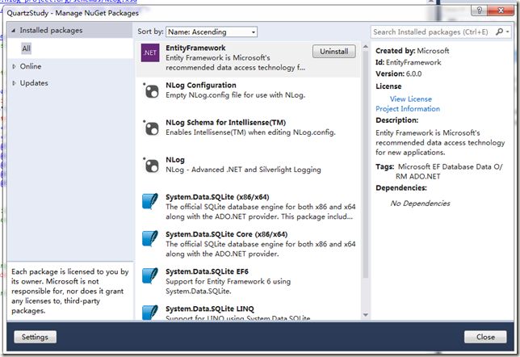520x357 pixels.
Task: Click the search magnifier icon
Action: coord(499,31)
